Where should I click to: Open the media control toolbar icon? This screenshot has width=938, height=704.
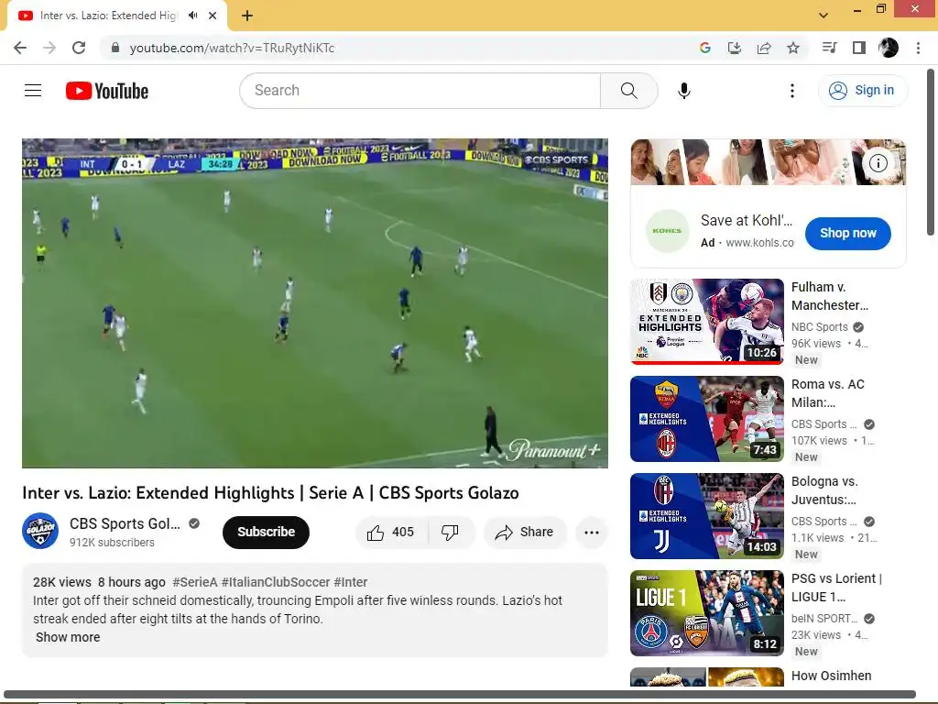point(830,48)
